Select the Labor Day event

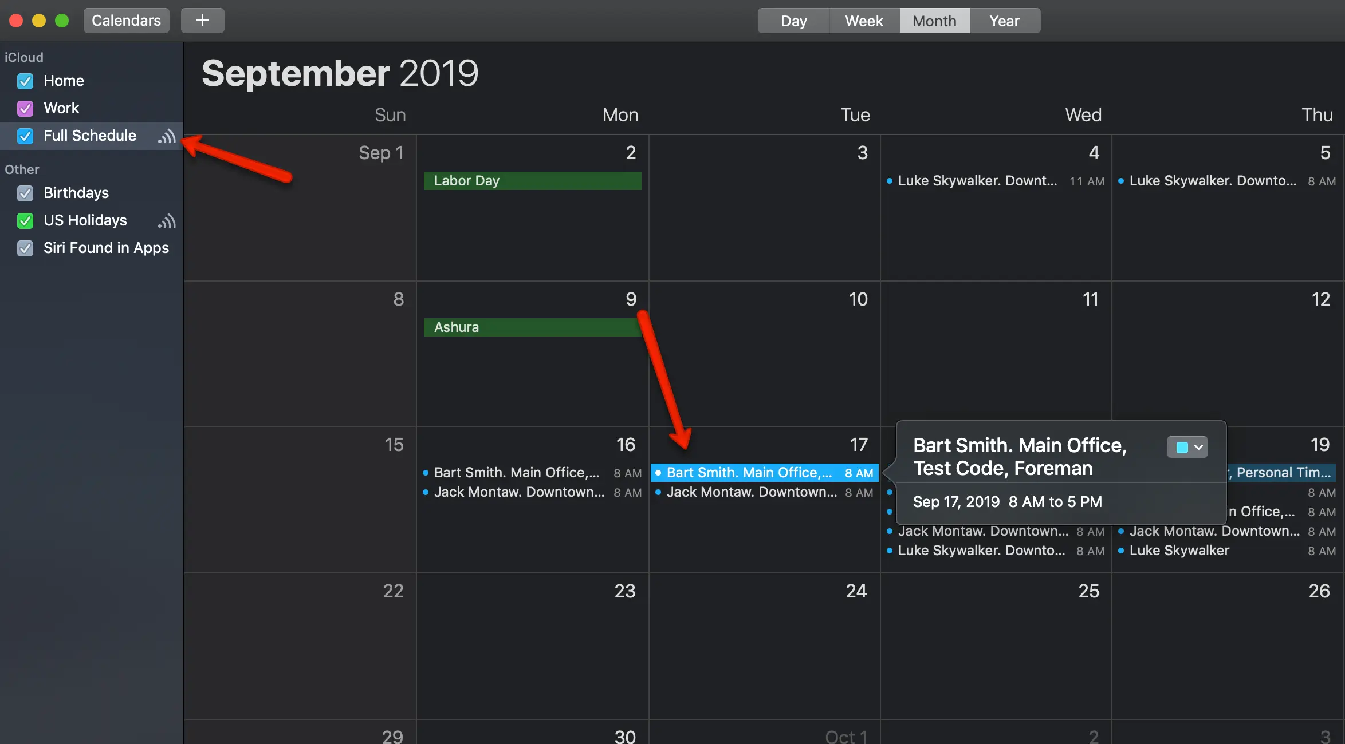[532, 181]
